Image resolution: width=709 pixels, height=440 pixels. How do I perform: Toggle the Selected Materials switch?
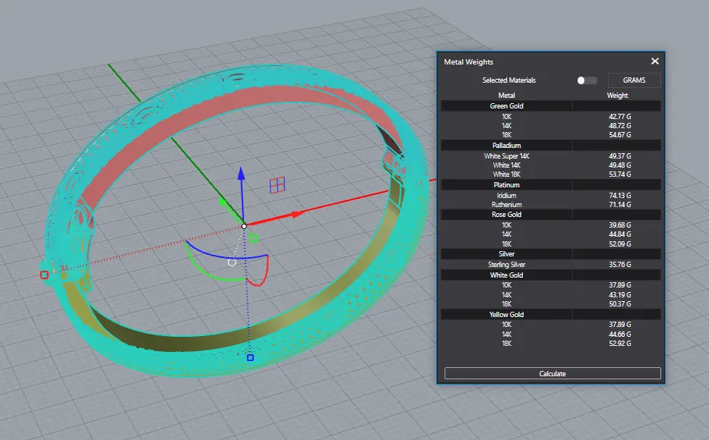coord(587,80)
